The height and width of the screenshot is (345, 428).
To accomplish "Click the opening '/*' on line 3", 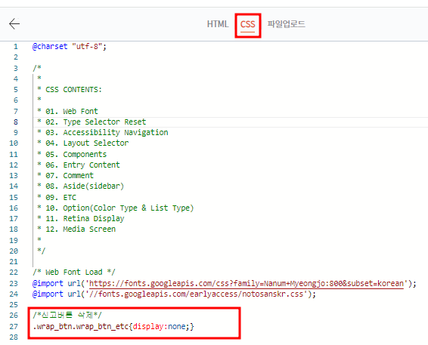I will 37,68.
